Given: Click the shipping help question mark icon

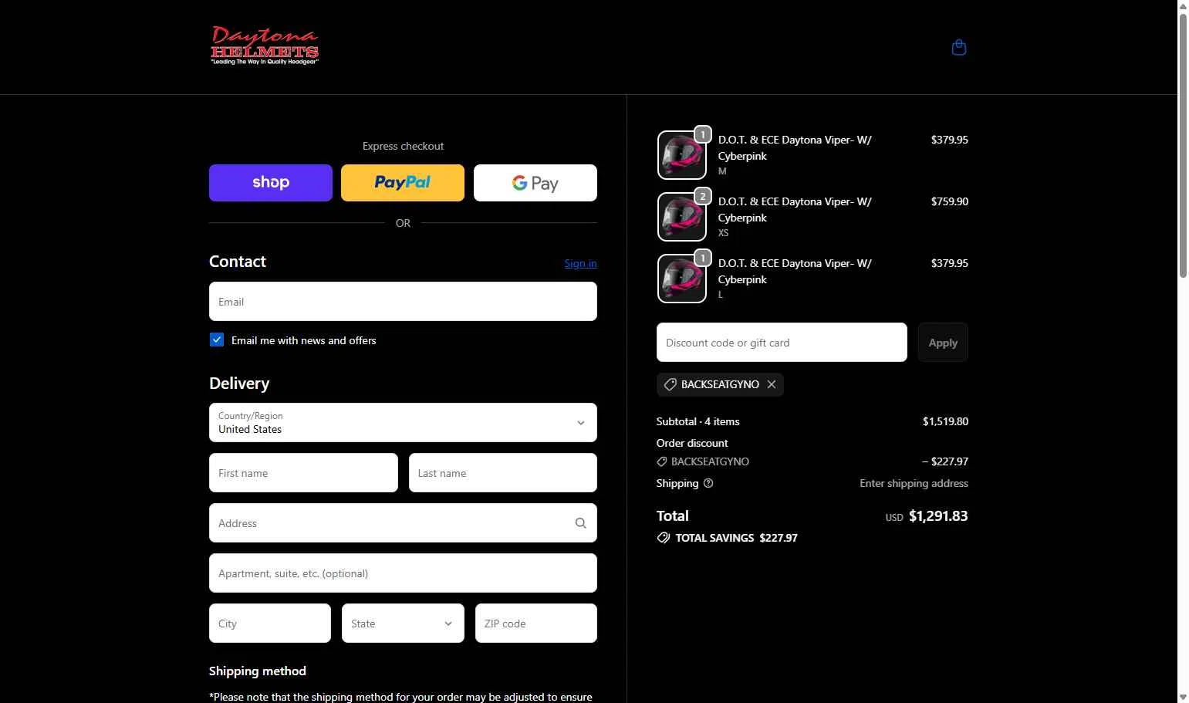Looking at the screenshot, I should click(x=708, y=483).
